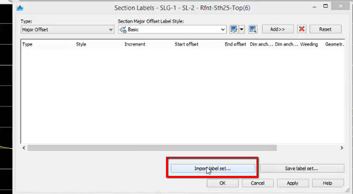353x194 pixels.
Task: Click the Apply button
Action: [x=292, y=183]
